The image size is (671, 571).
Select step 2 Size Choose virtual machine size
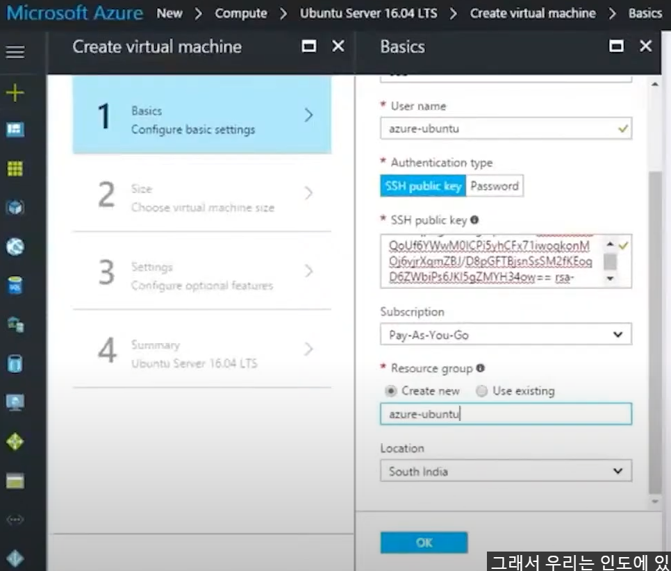201,192
